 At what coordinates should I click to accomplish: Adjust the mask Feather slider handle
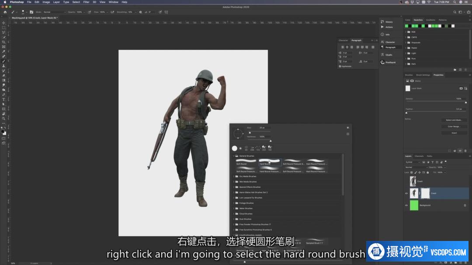point(406,113)
